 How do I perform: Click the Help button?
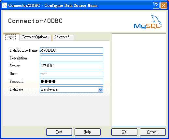tap(88, 132)
